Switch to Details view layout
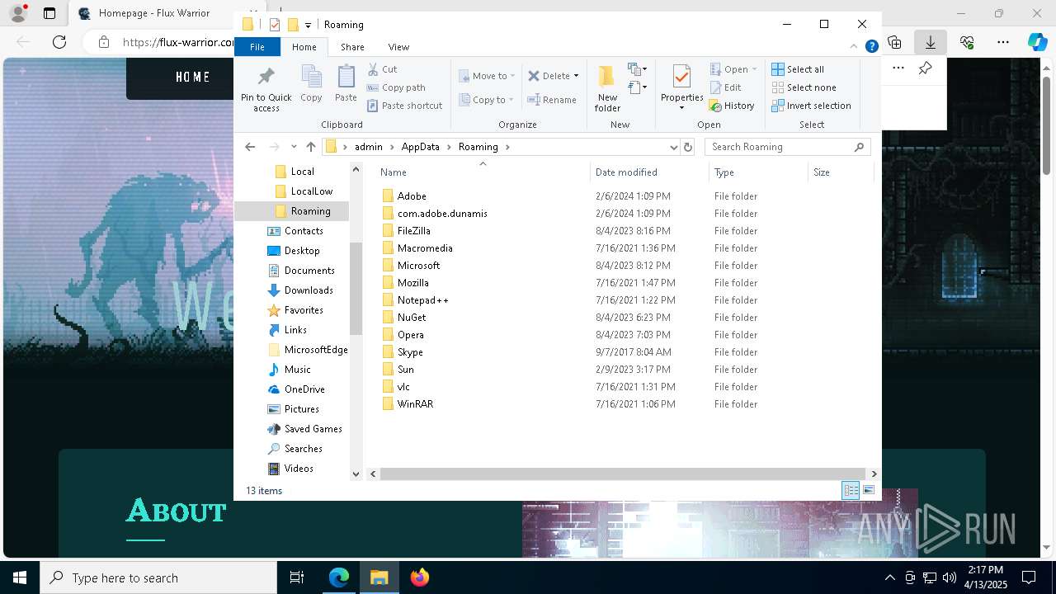The image size is (1056, 594). (851, 490)
